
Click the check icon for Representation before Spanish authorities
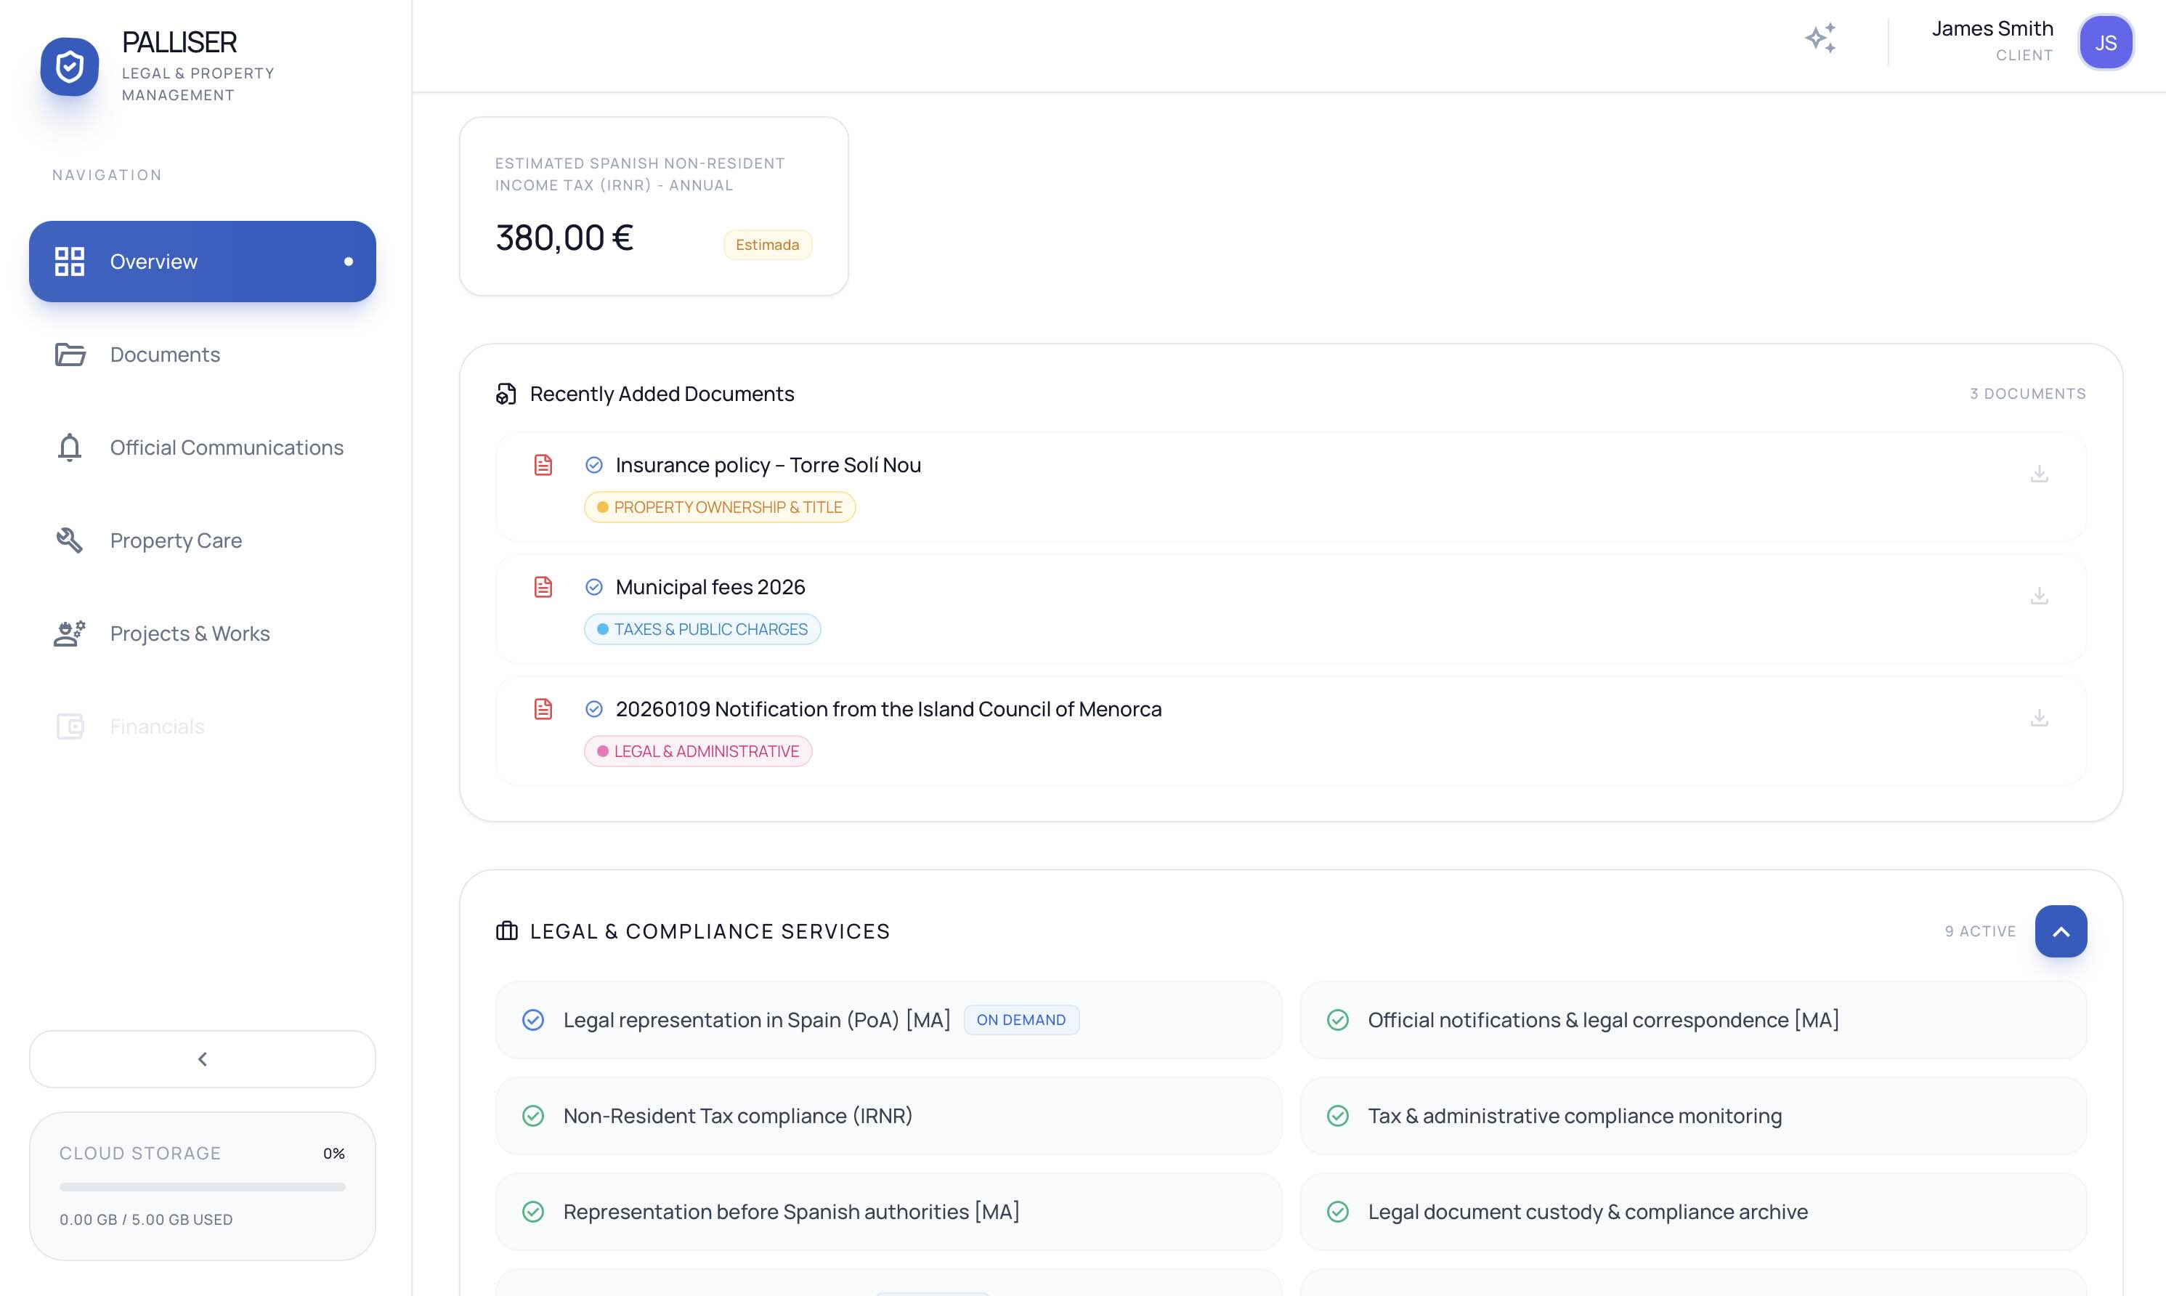[532, 1212]
